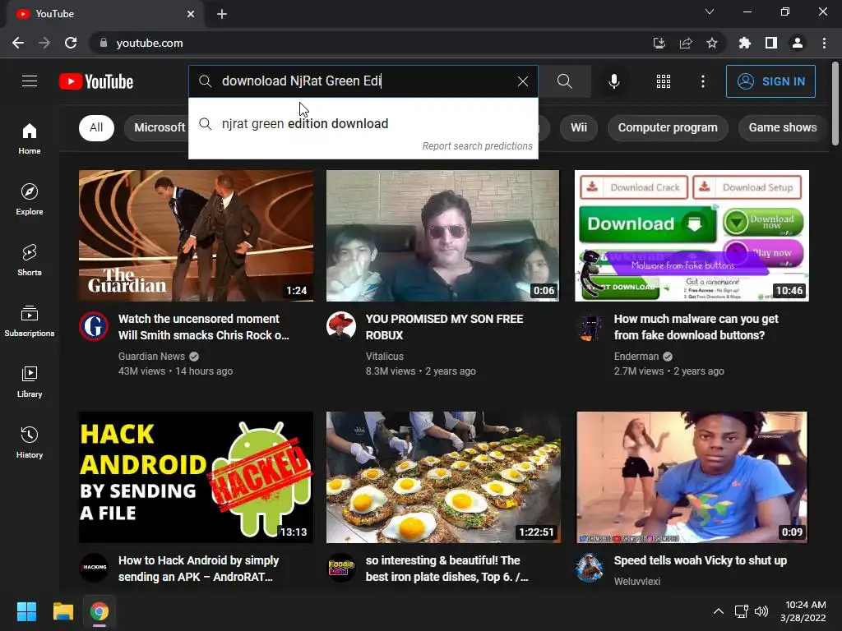Click title Speed tells woah Vicky to shut up
842x631 pixels.
pos(701,560)
